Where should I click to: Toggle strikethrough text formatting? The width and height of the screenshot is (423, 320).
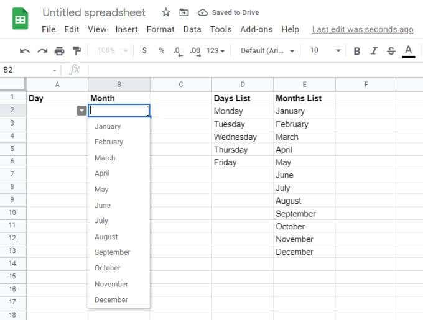coord(391,51)
